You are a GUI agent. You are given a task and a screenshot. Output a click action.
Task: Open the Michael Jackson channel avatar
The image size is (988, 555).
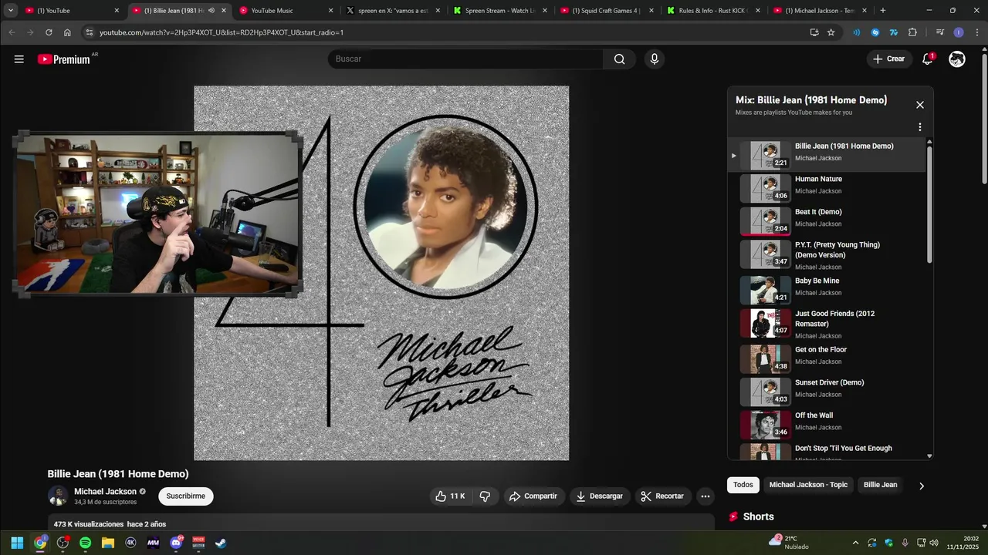[58, 496]
